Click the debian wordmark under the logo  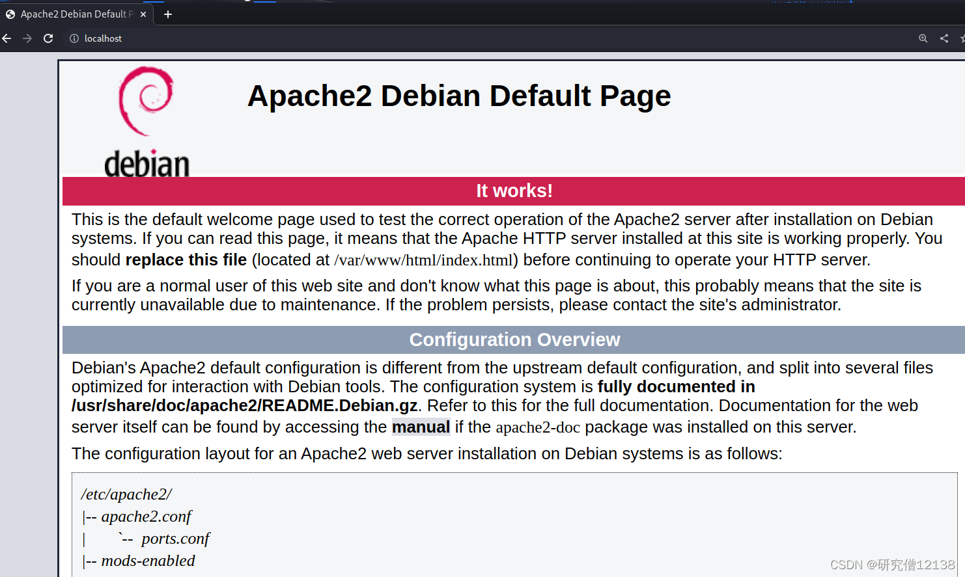click(x=147, y=163)
